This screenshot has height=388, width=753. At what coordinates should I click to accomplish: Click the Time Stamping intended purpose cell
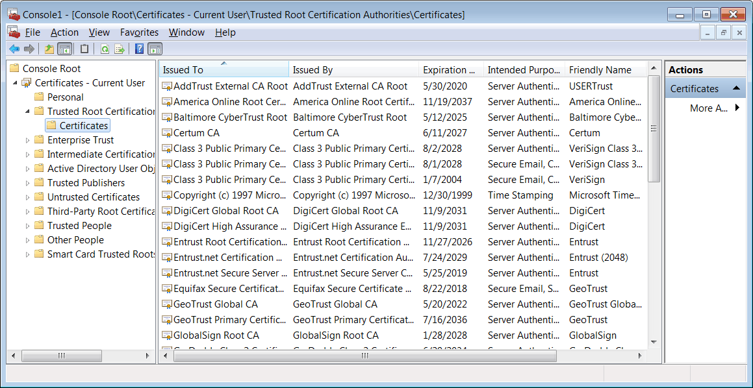(x=520, y=195)
